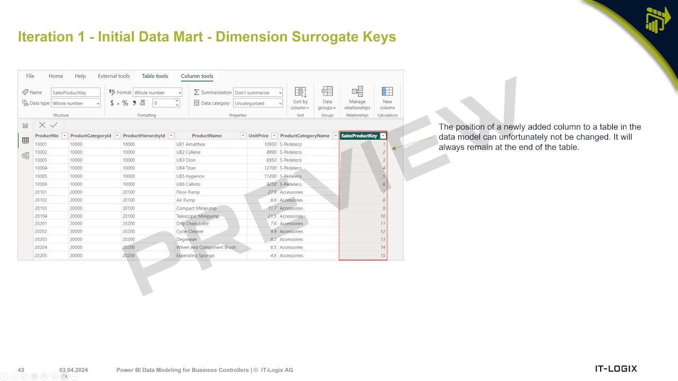Expand Summarization dropdown
The image size is (678, 381).
tap(258, 93)
